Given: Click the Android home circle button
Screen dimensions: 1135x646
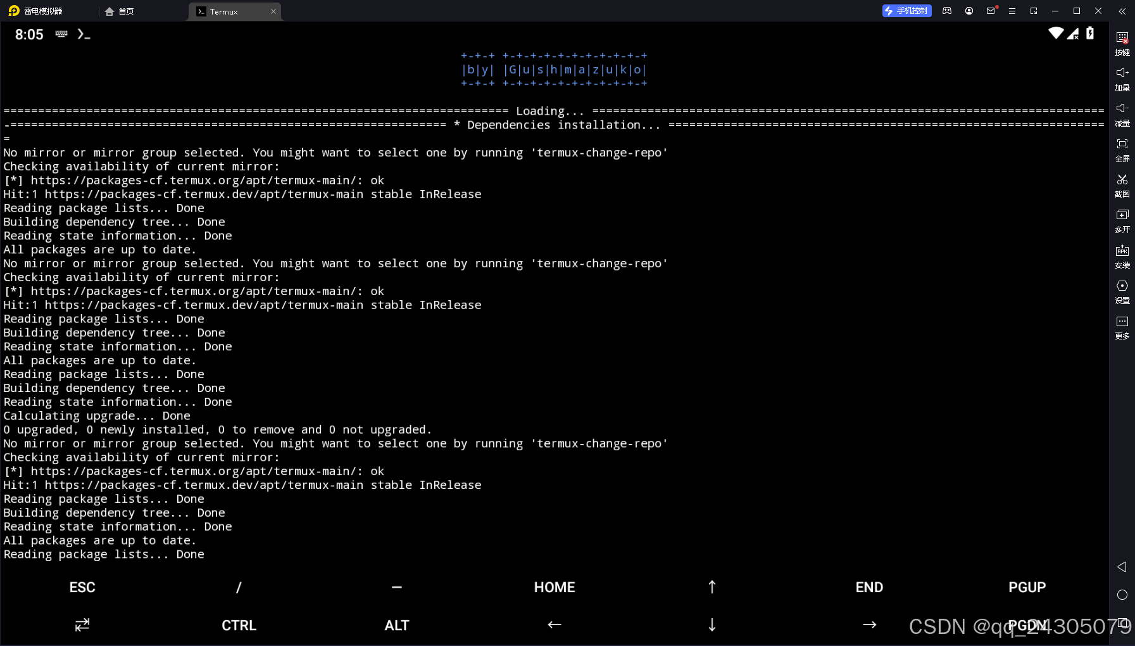Looking at the screenshot, I should coord(1122,595).
